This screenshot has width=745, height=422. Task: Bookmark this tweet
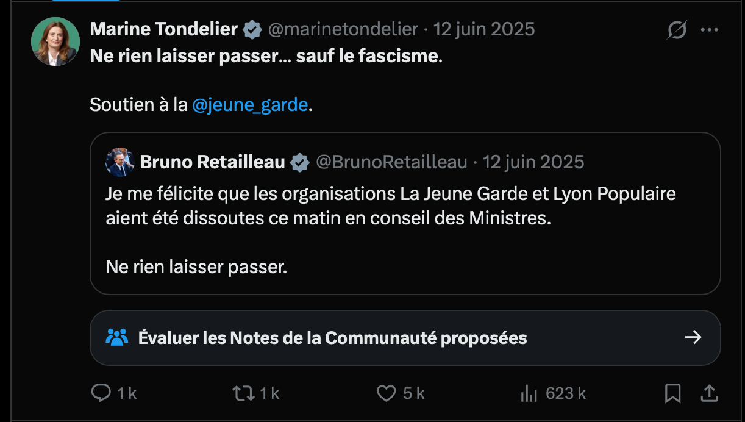coord(672,393)
